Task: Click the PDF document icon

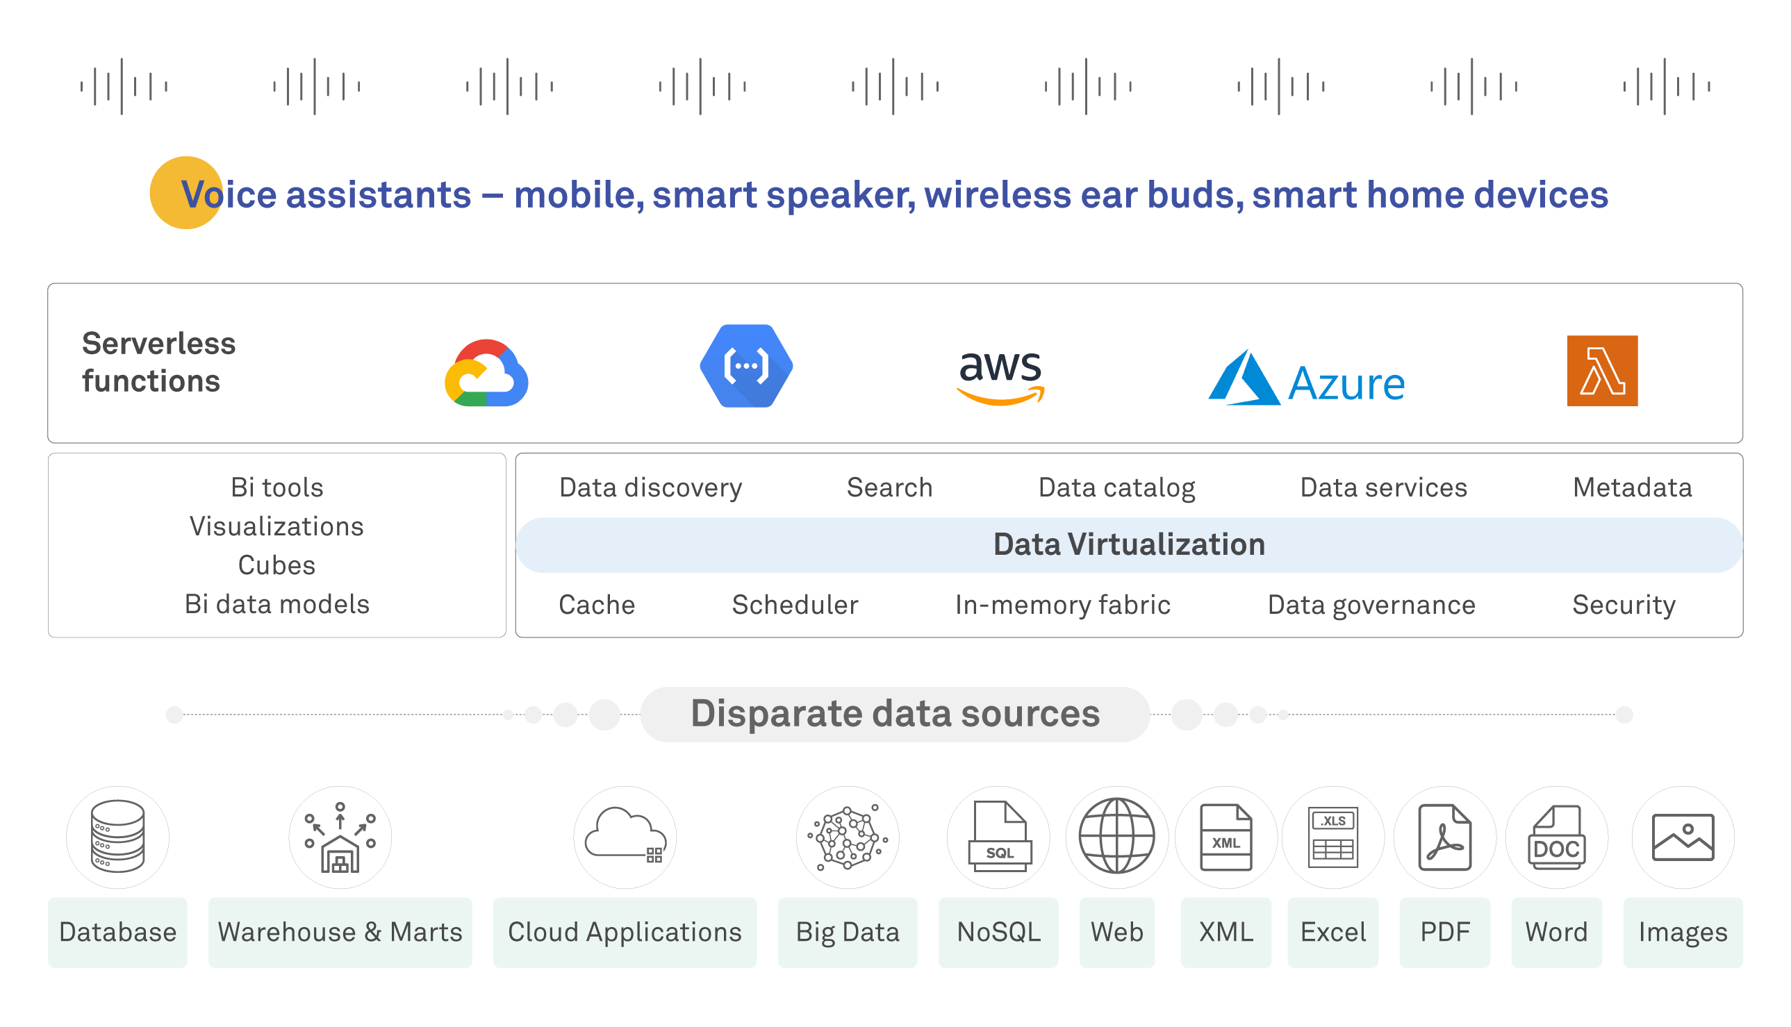Action: [x=1444, y=837]
